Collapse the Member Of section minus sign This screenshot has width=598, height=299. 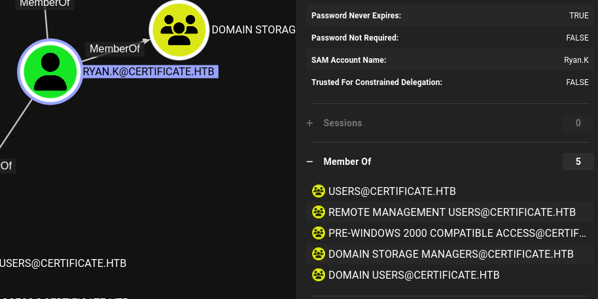coord(309,162)
